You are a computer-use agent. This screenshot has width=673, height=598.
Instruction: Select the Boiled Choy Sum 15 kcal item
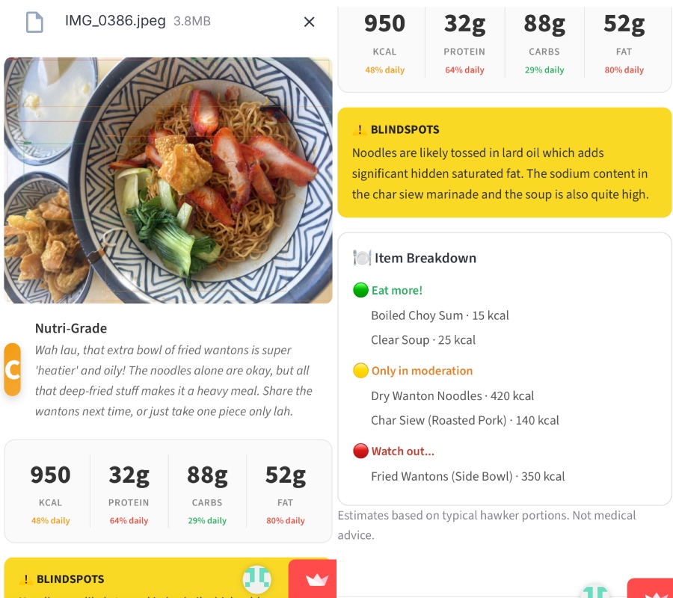click(x=440, y=315)
